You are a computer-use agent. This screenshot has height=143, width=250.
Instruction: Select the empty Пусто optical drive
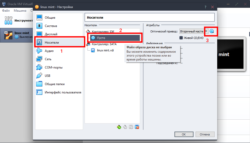tap(101, 38)
